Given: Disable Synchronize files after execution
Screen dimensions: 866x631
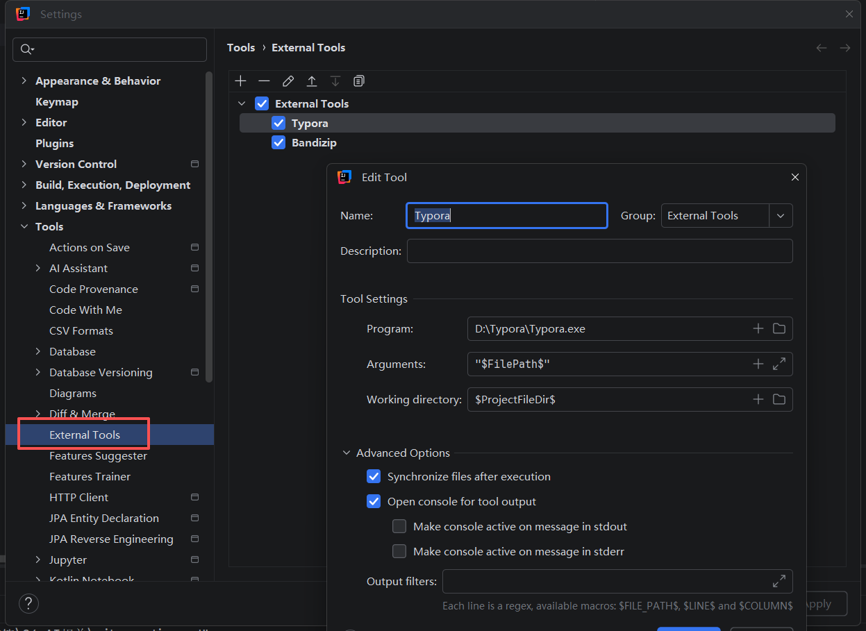Looking at the screenshot, I should [374, 477].
